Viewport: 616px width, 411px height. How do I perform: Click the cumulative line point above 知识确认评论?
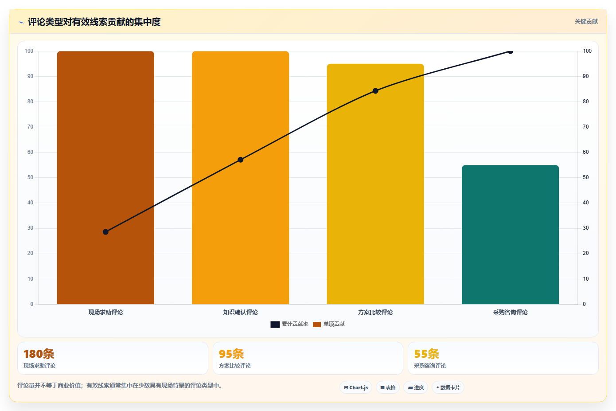point(240,160)
